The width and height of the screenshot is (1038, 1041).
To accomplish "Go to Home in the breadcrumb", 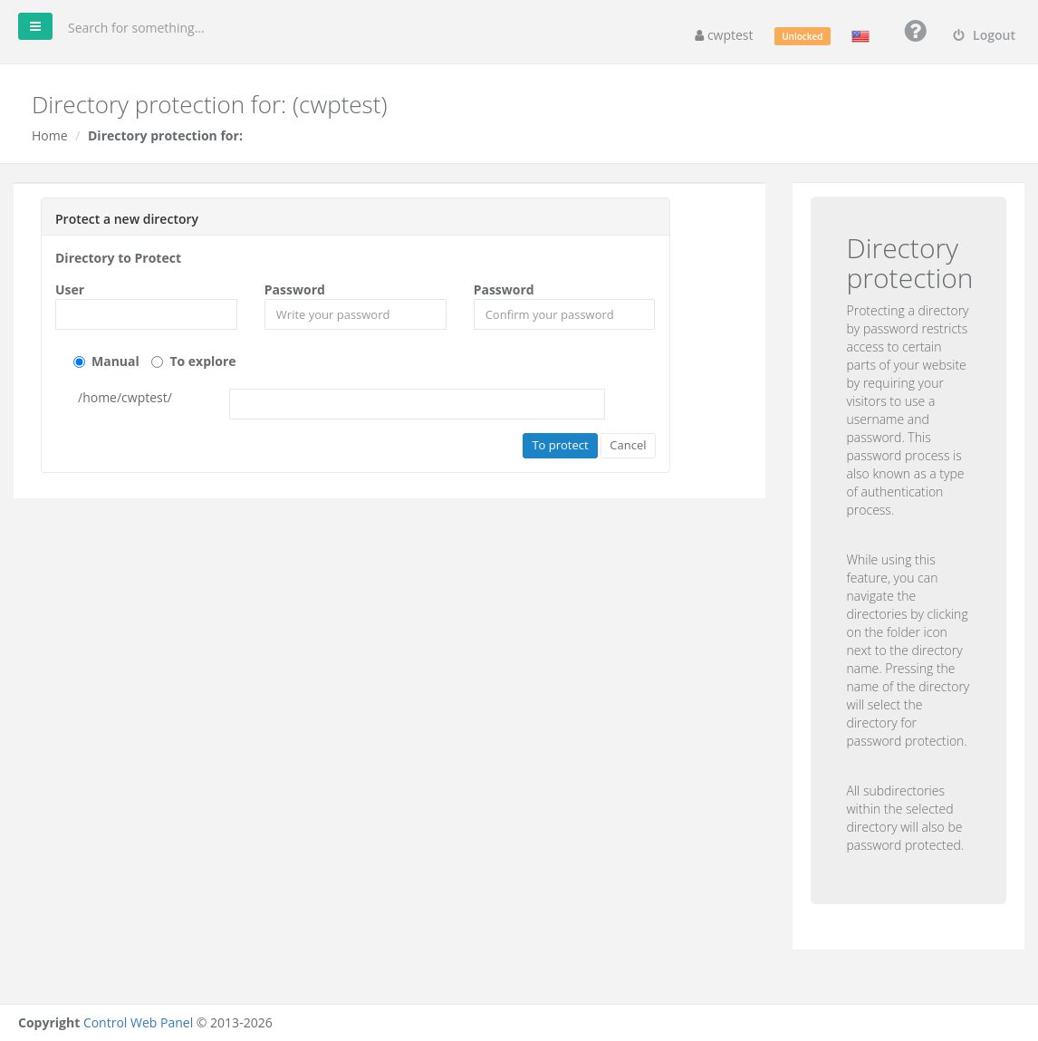I will point(50,135).
